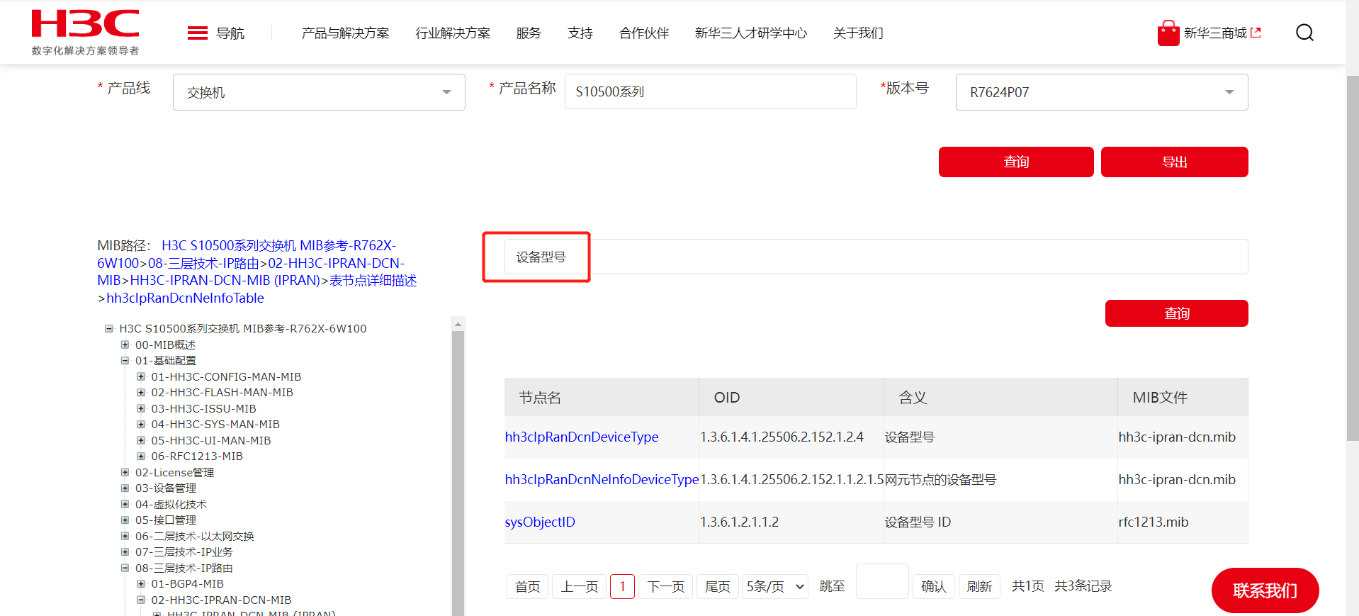Open 支持 menu
This screenshot has height=616, width=1359.
point(580,33)
